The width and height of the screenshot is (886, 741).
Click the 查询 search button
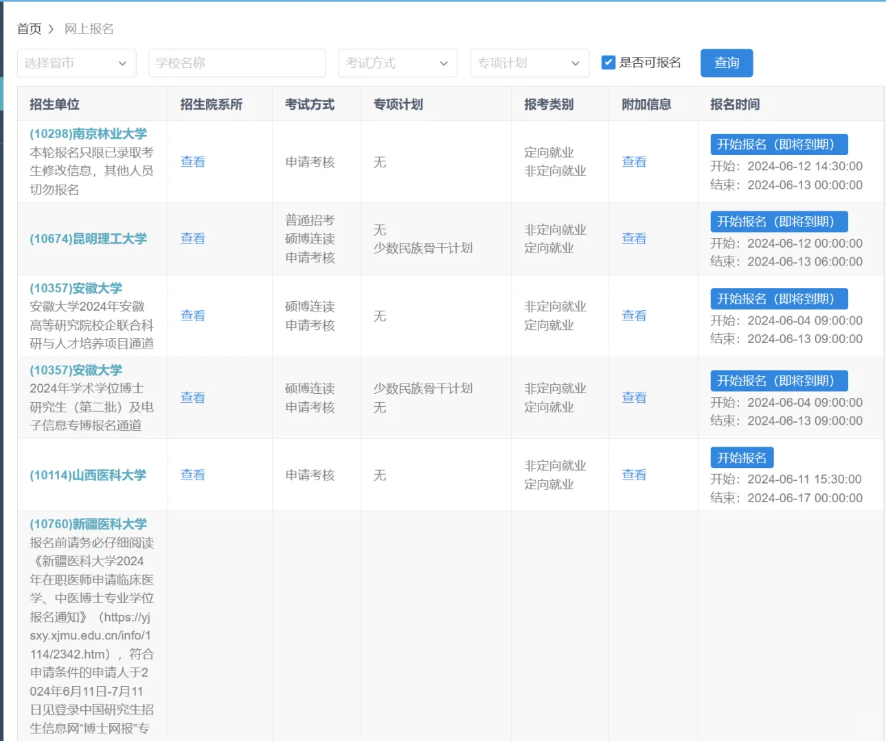click(727, 63)
